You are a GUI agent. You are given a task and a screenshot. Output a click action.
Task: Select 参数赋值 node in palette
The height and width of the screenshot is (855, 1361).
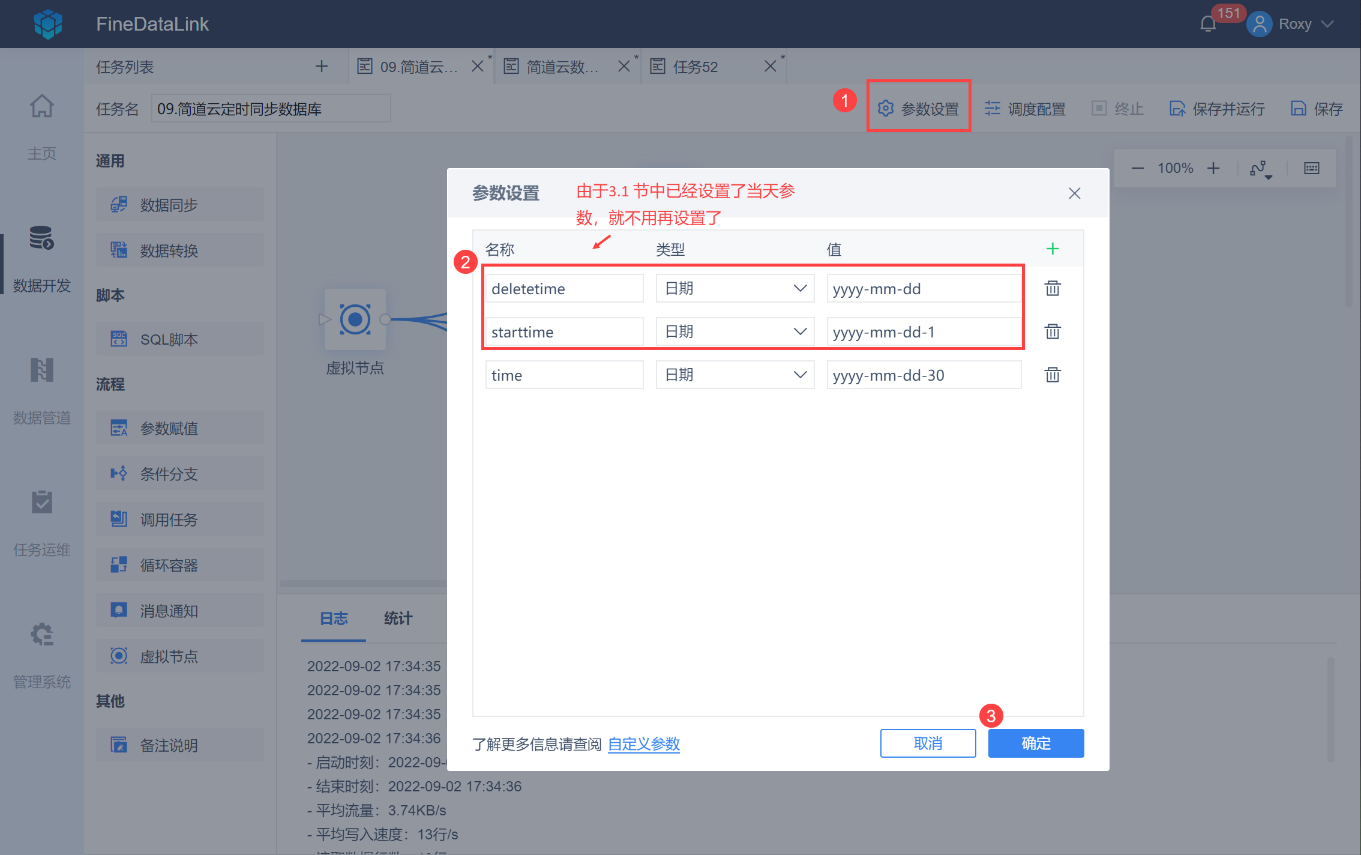(180, 428)
